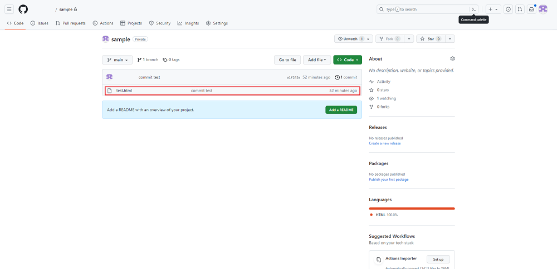
Task: Click the GitHub logo icon
Action: point(23,9)
